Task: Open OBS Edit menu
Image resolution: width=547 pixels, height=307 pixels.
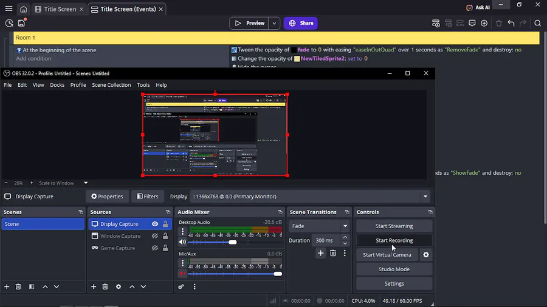Action: point(22,85)
